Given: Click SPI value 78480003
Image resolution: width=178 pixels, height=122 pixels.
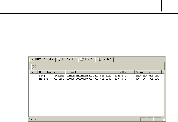Looking at the screenshot, I should 59,76.
